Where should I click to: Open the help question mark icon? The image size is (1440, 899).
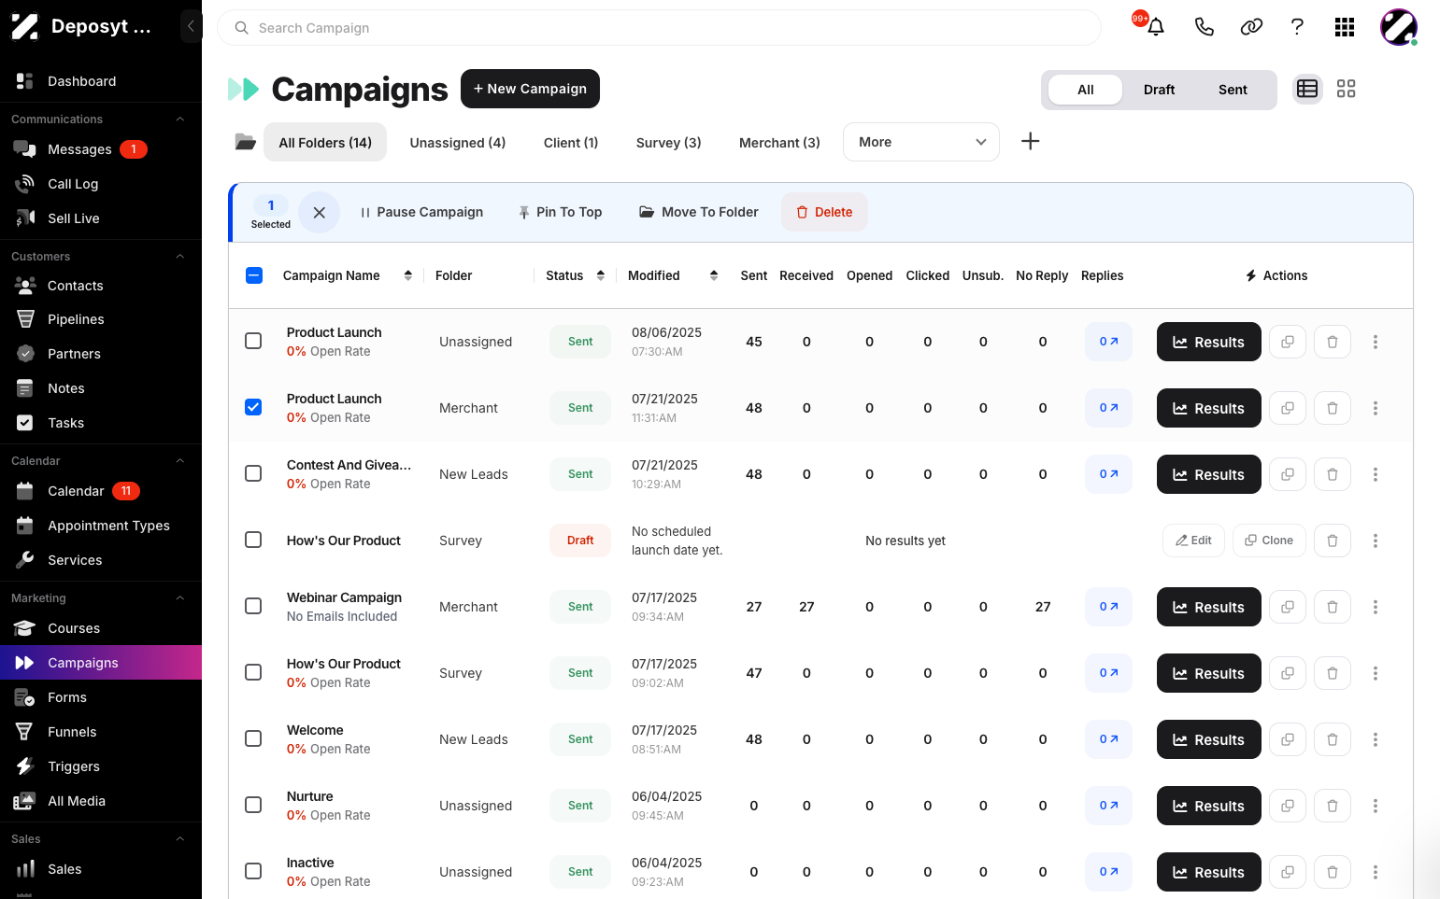click(1297, 27)
